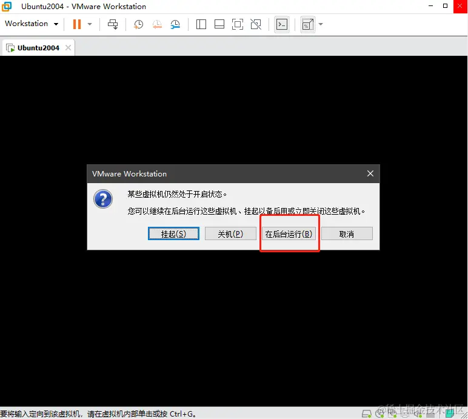468x419 pixels.
Task: Click the 挂起(S) suspend button
Action: pos(173,233)
